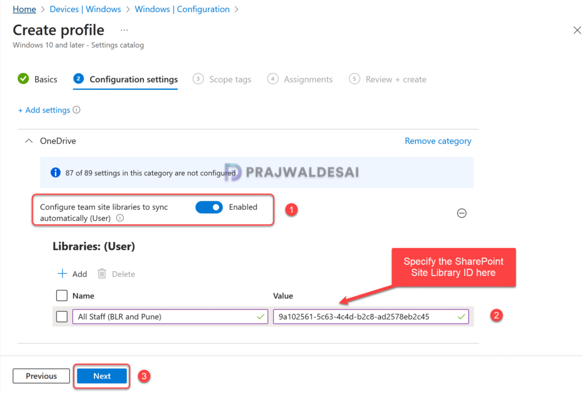
Task: Click the trash icon for Delete
Action: (x=101, y=273)
